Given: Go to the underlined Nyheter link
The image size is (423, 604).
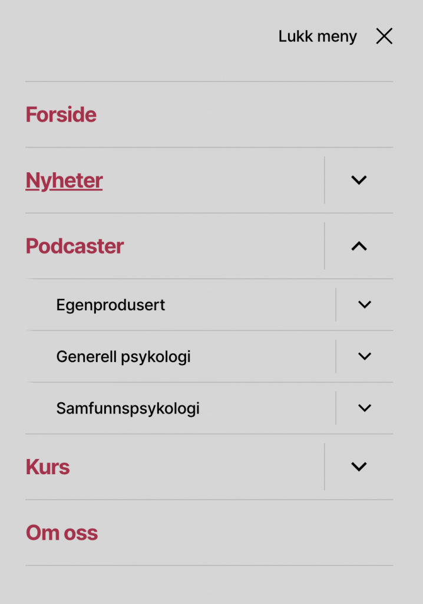Looking at the screenshot, I should (x=64, y=180).
